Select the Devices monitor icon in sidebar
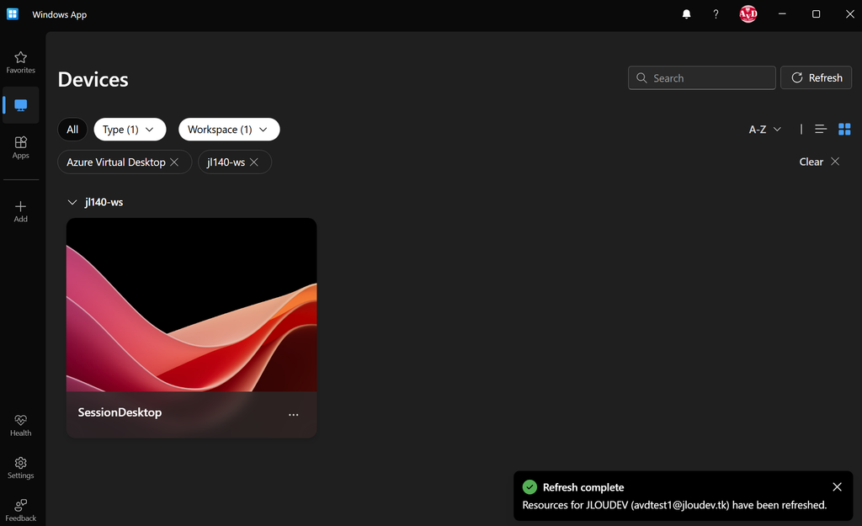862x526 pixels. (21, 105)
